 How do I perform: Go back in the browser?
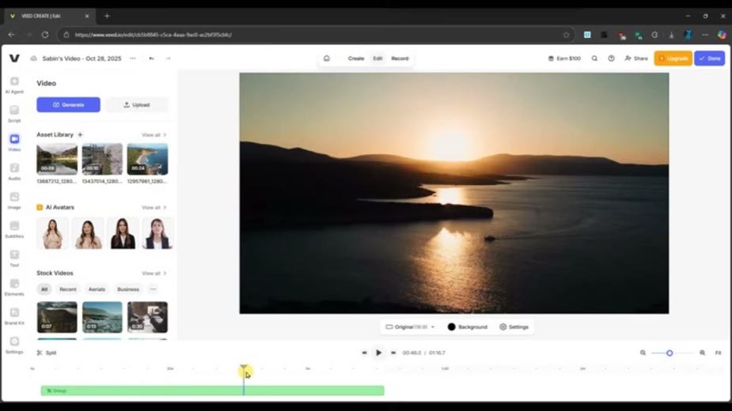12,35
